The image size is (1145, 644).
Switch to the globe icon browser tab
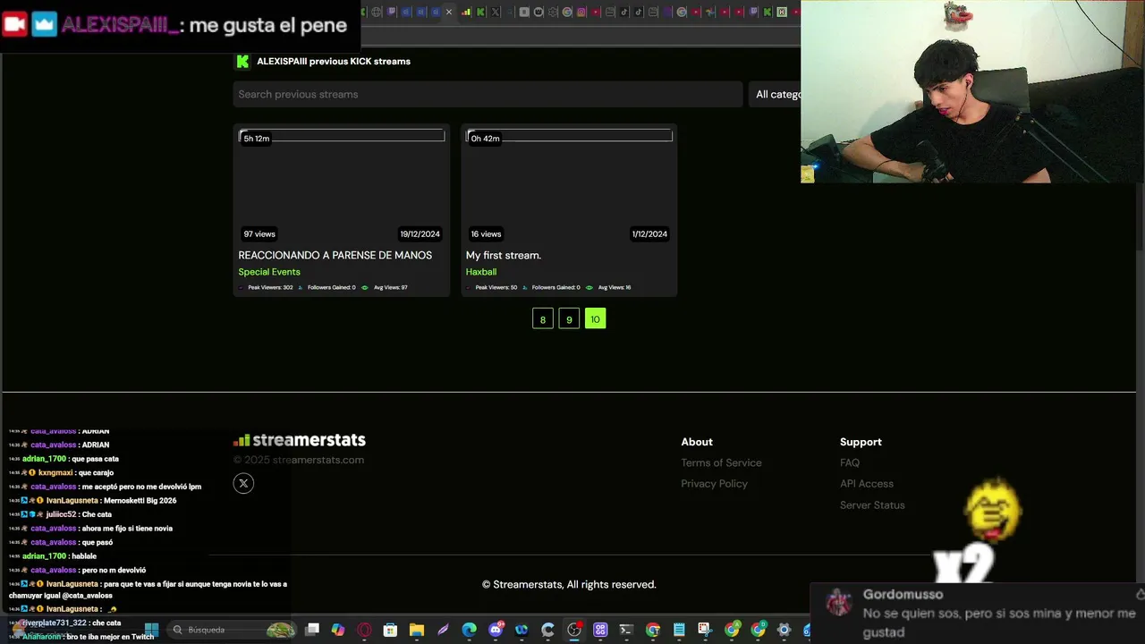[x=376, y=12]
